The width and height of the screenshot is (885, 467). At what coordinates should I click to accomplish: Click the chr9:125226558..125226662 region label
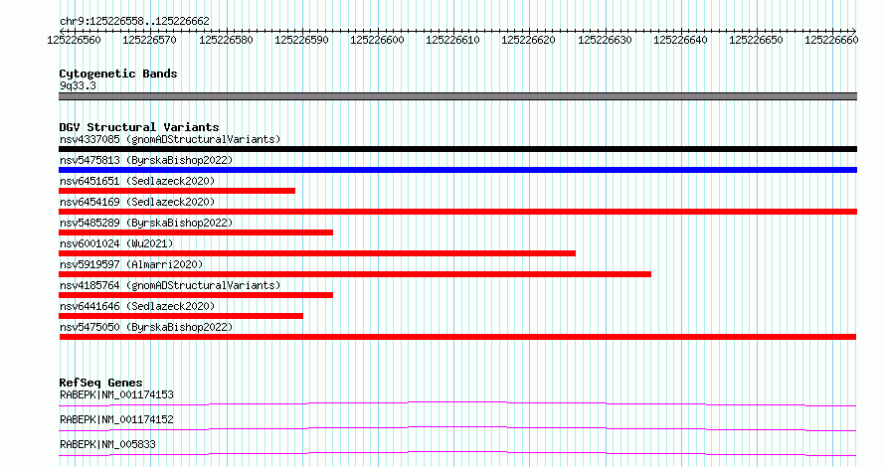[x=134, y=21]
